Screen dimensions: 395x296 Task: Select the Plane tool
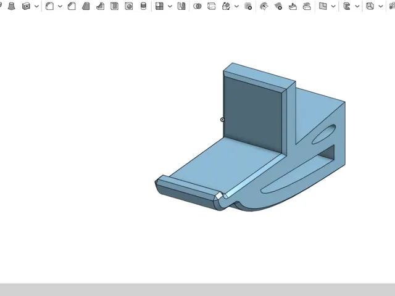(x=323, y=6)
